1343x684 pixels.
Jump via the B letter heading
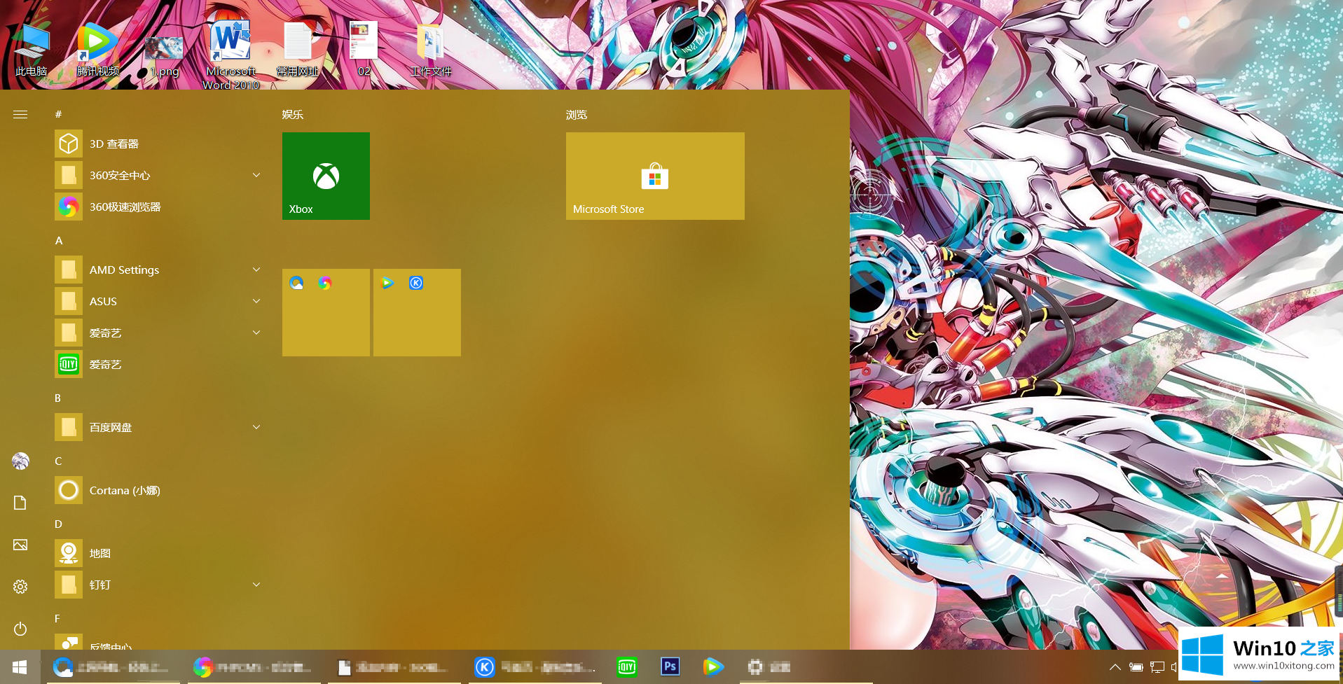58,398
